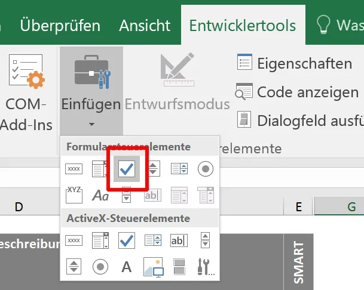The height and width of the screenshot is (290, 364).
Task: Insert ActiveX combo box
Action: [100, 240]
